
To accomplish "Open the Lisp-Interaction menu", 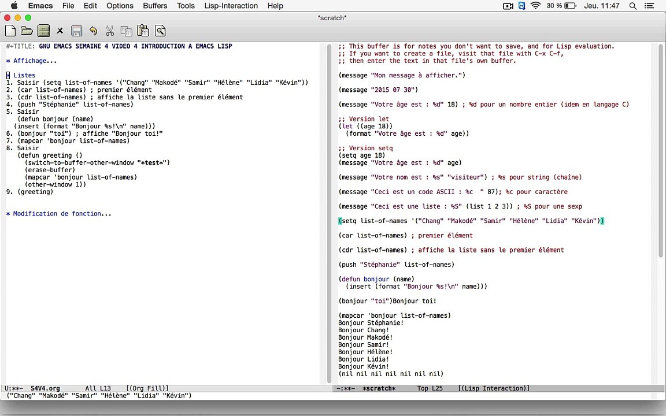I will coord(231,6).
